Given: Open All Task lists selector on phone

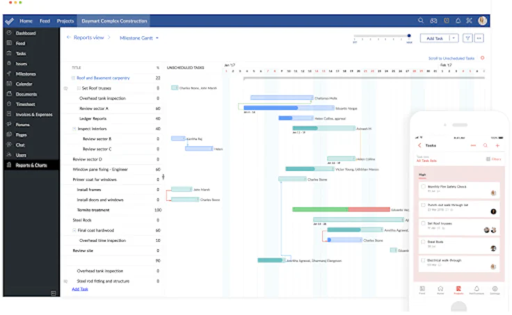Looking at the screenshot, I should coord(426,161).
